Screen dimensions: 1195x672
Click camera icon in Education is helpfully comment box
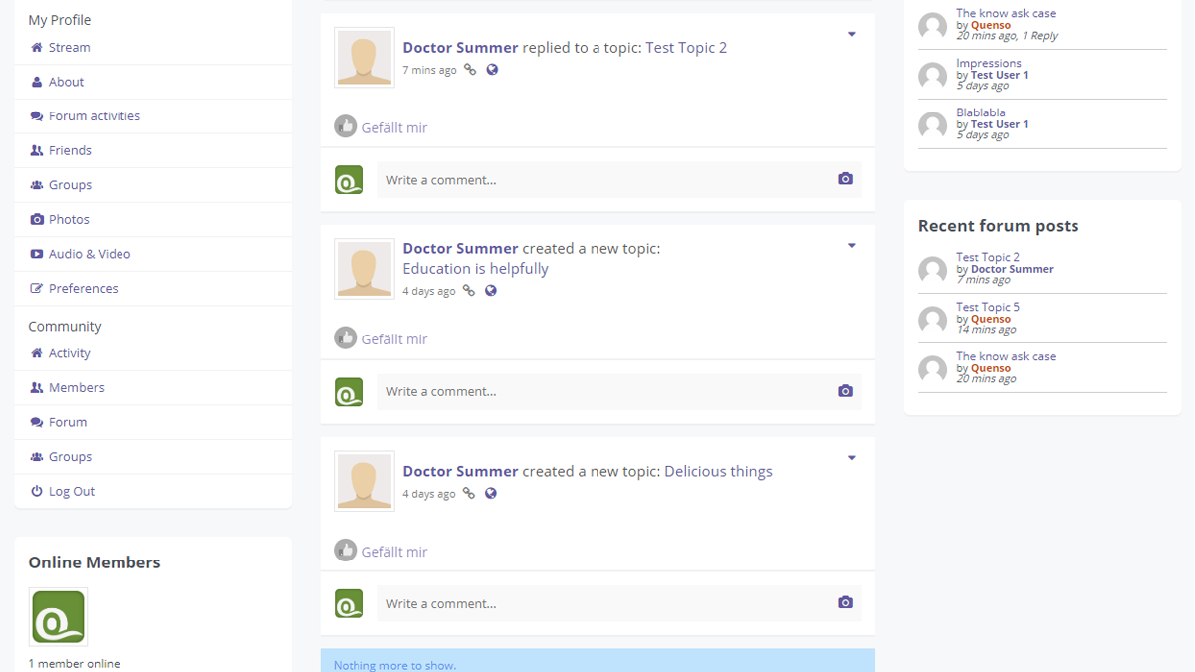tap(845, 391)
